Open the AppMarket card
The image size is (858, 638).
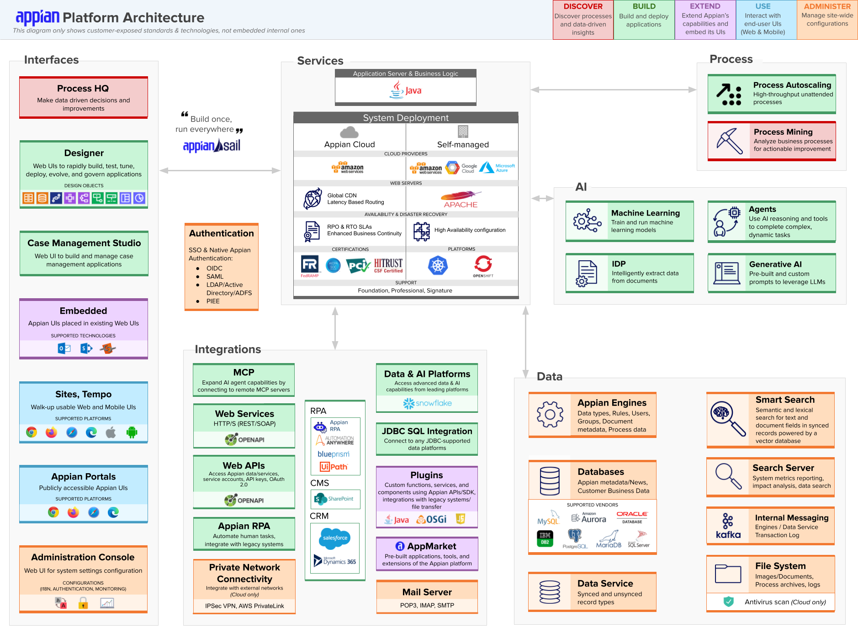[x=427, y=554]
